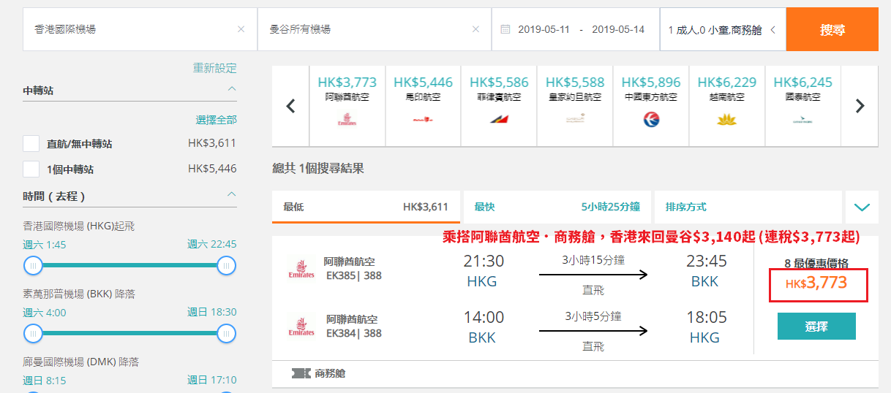891x393 pixels.
Task: Click the HK$5,588 皇家約旦航空 price
Action: (575, 83)
